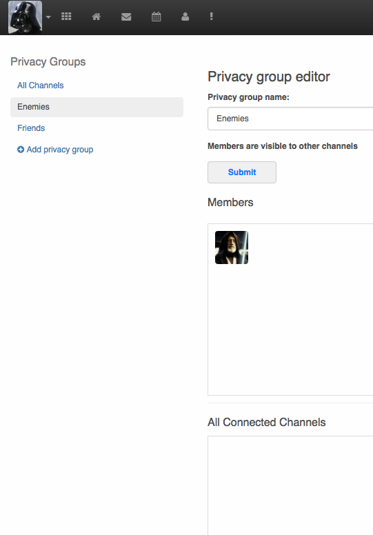Click the person connections icon

click(x=185, y=17)
